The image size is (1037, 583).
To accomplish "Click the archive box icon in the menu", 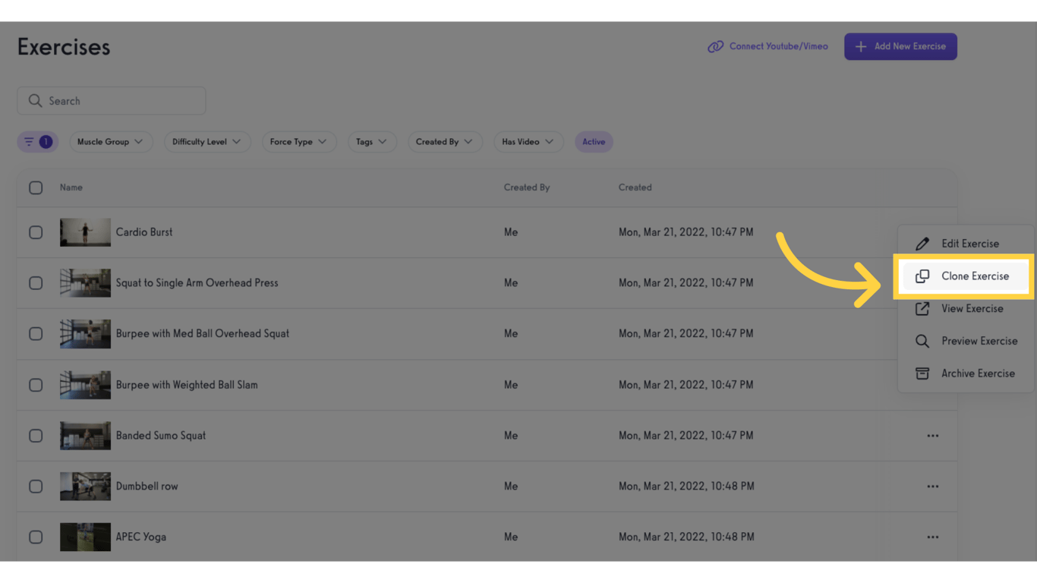I will tap(922, 373).
